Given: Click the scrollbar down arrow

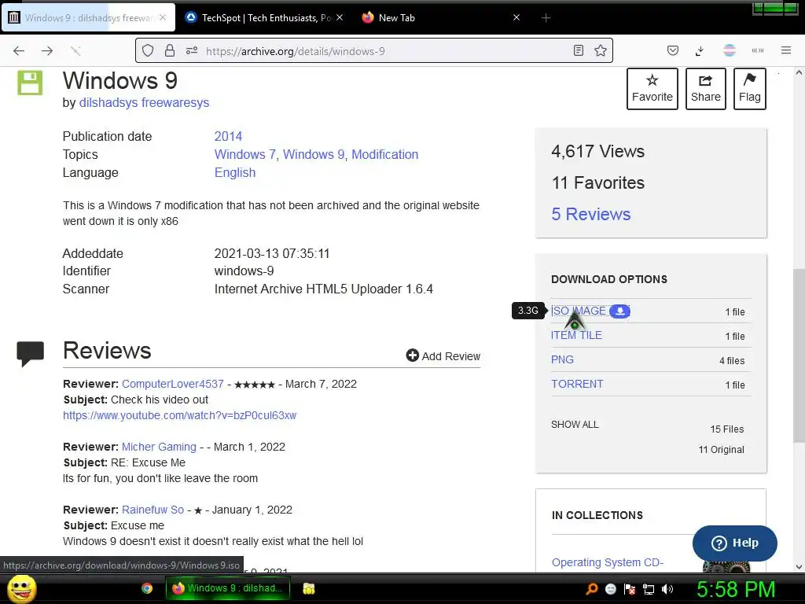Looking at the screenshot, I should pyautogui.click(x=799, y=567).
